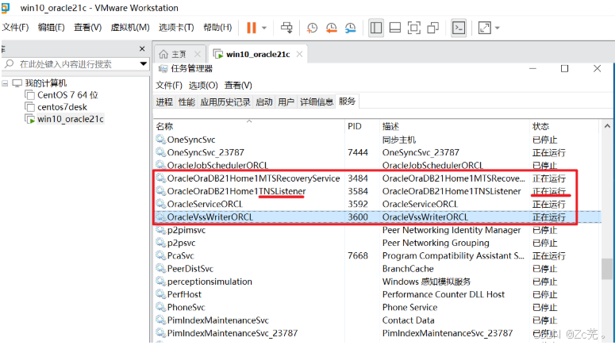Viewport: 615px width, 345px height.
Task: Switch to 应用历史记录 tab
Action: pos(225,102)
